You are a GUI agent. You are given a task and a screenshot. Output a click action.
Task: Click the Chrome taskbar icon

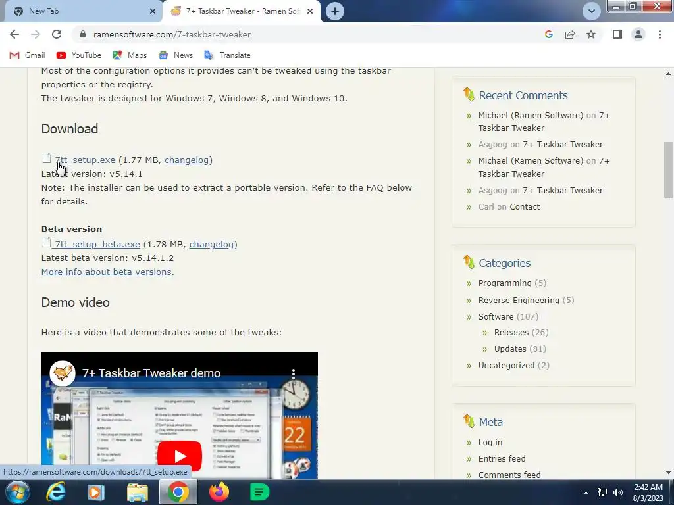pyautogui.click(x=178, y=492)
